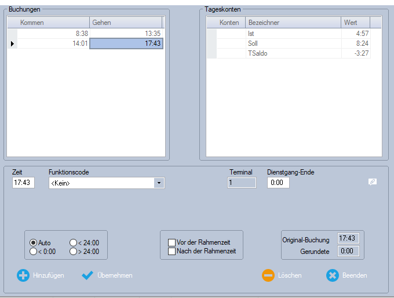Click the small eraser icon at right
This screenshot has height=298, width=394.
[373, 181]
